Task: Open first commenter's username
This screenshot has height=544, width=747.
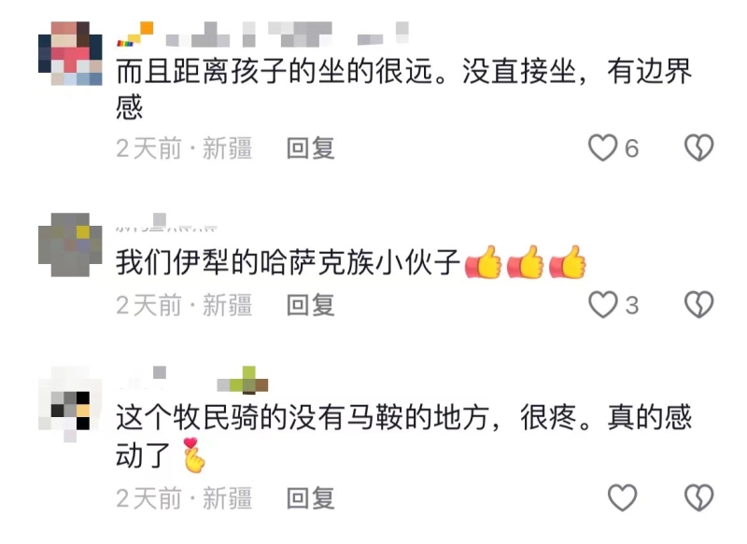Action: (x=263, y=35)
